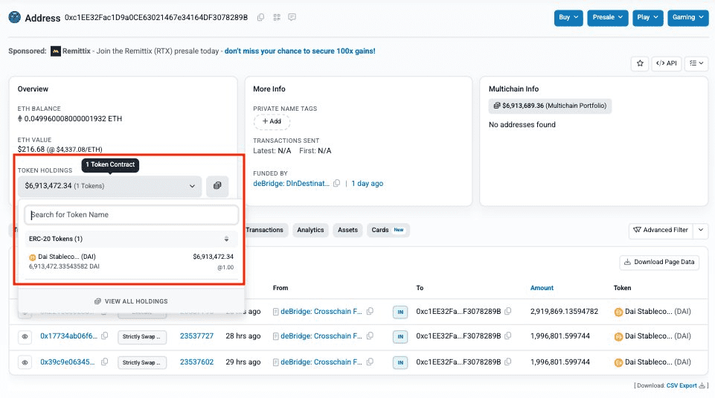Show the address QR code
Screen dimensions: 715x398
click(277, 17)
